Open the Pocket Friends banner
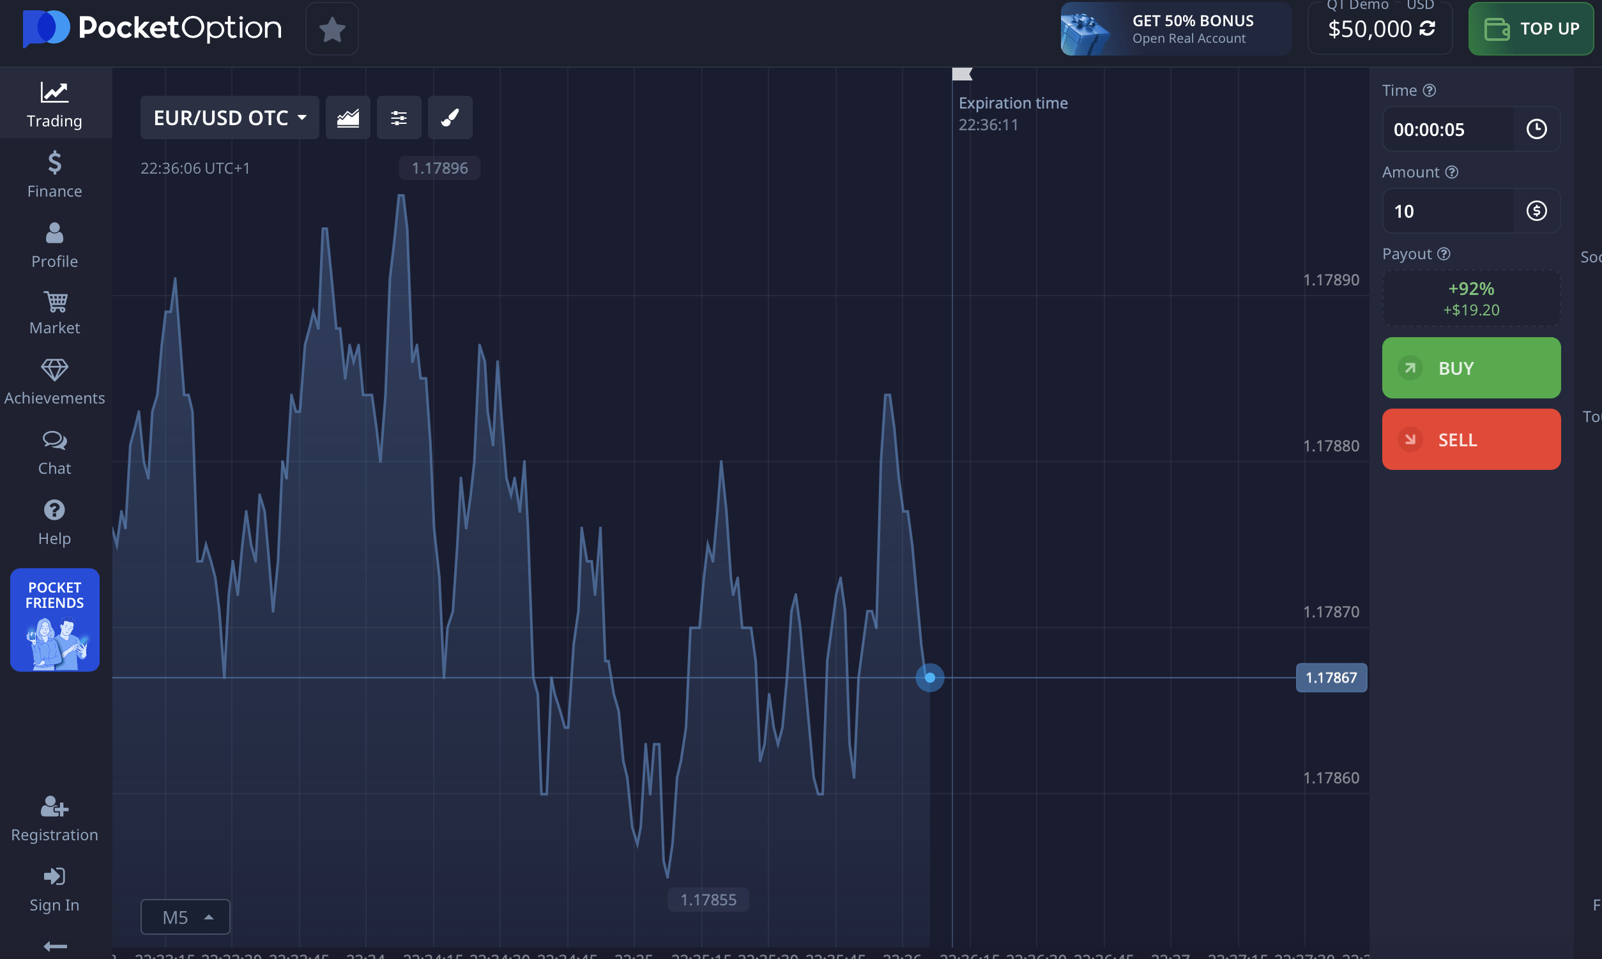Image resolution: width=1602 pixels, height=959 pixels. (x=54, y=620)
